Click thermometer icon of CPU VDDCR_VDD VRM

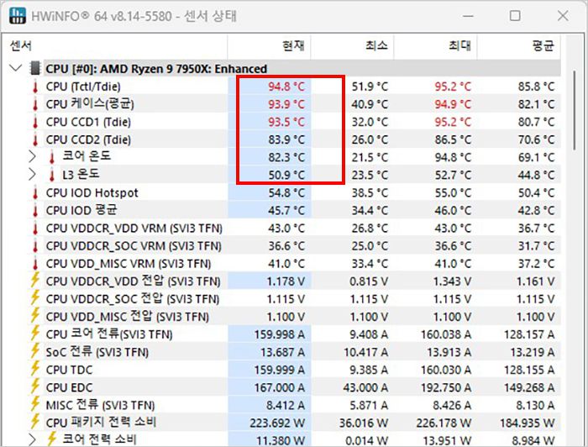pyautogui.click(x=35, y=228)
